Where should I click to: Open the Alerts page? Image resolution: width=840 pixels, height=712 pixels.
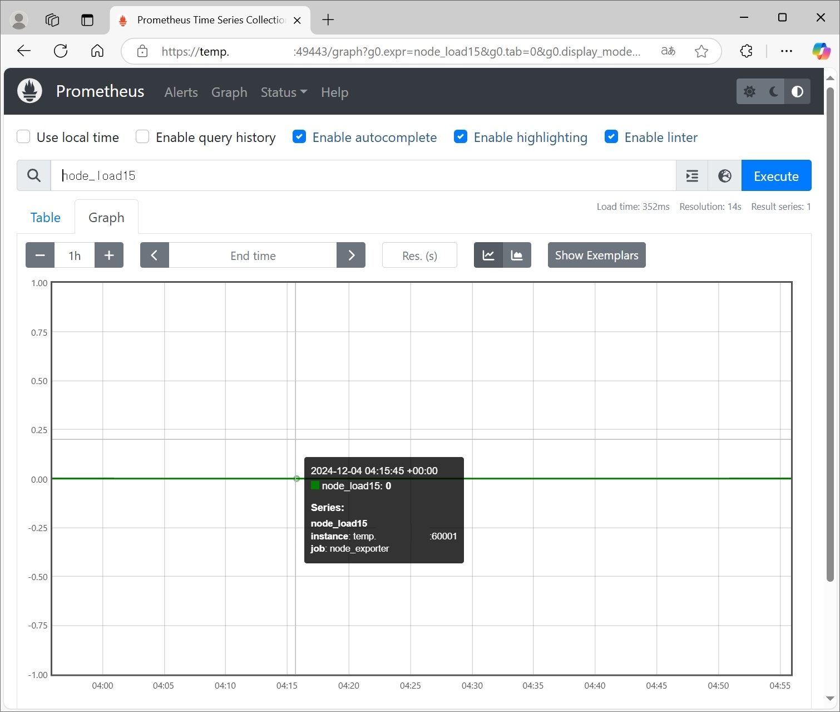coord(181,92)
